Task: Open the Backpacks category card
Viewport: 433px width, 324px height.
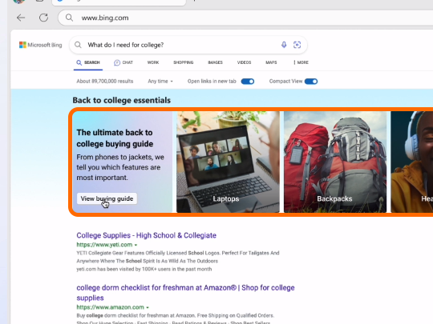Action: pos(335,162)
